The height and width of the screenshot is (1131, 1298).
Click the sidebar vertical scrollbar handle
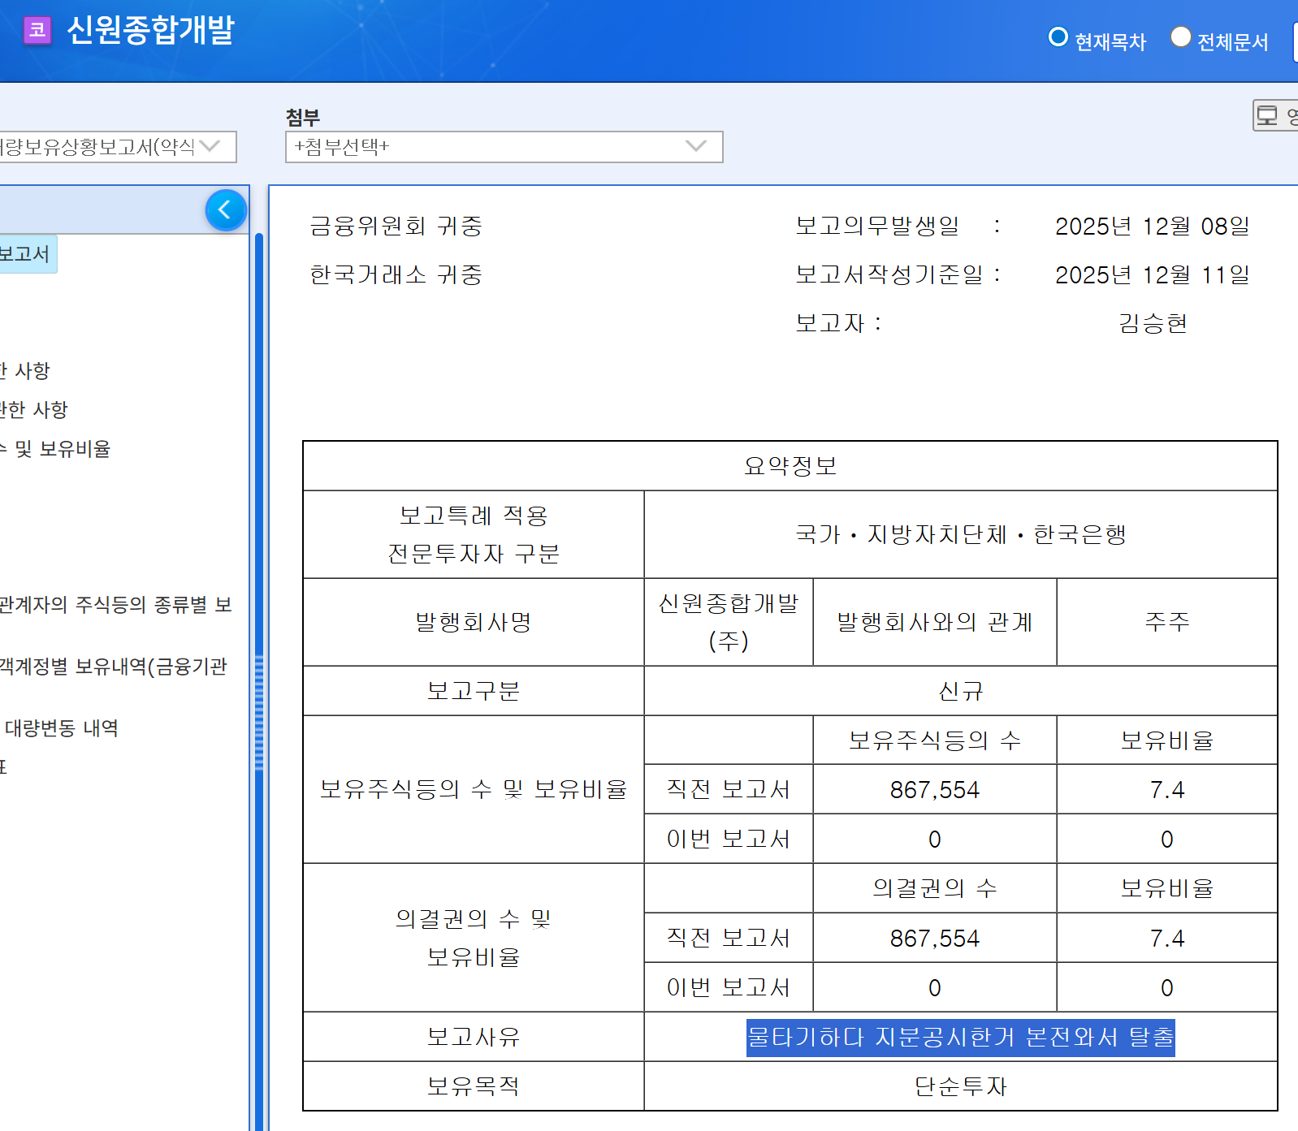coord(259,713)
